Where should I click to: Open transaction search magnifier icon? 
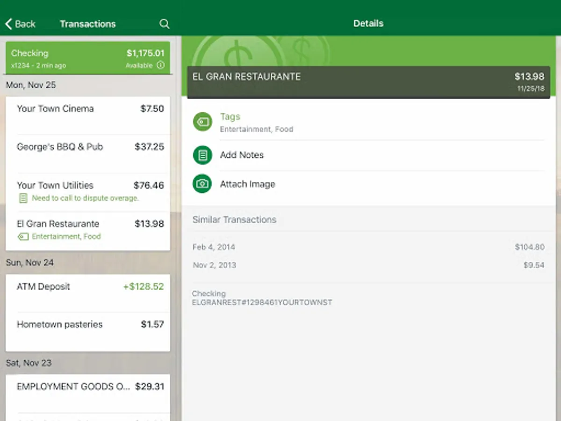[164, 24]
